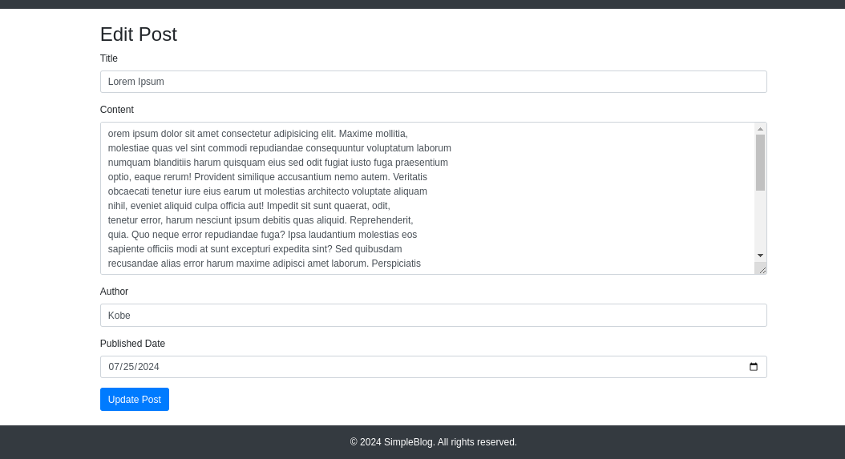Viewport: 845px width, 459px height.
Task: Click the Published Date label
Action: (x=132, y=344)
